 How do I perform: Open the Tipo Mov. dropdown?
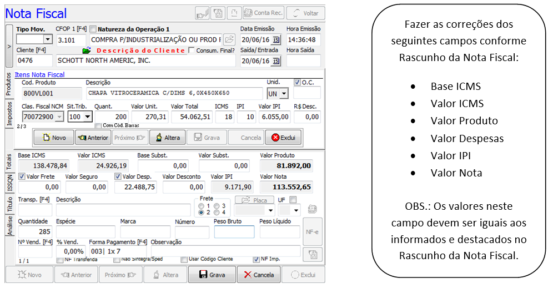47,39
